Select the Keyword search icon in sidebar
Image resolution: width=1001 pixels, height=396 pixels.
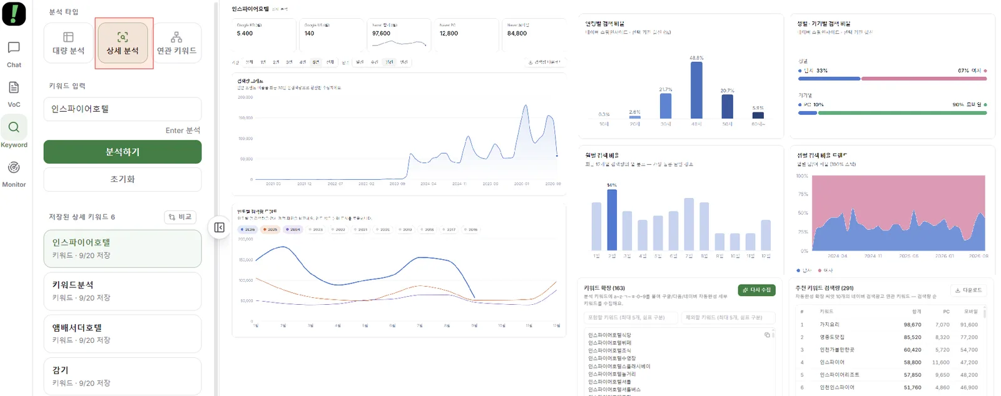pyautogui.click(x=14, y=134)
